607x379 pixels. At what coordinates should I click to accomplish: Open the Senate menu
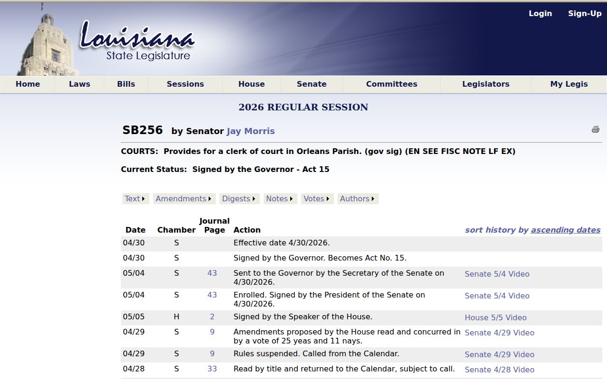coord(312,84)
